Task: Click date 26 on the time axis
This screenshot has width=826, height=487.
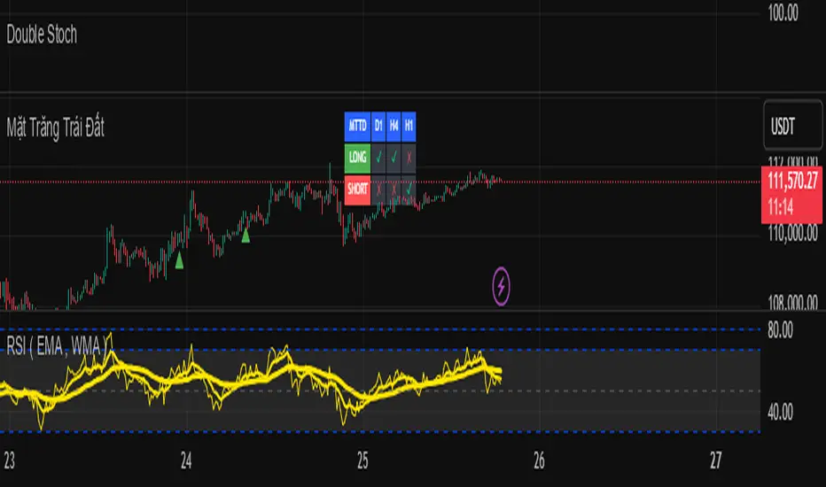Action: coord(539,461)
